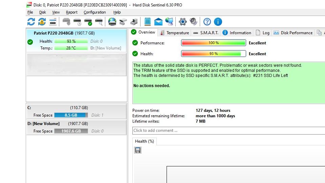Click the globe with monitor network icon
Image resolution: width=325 pixels, height=183 pixels.
pyautogui.click(x=169, y=22)
